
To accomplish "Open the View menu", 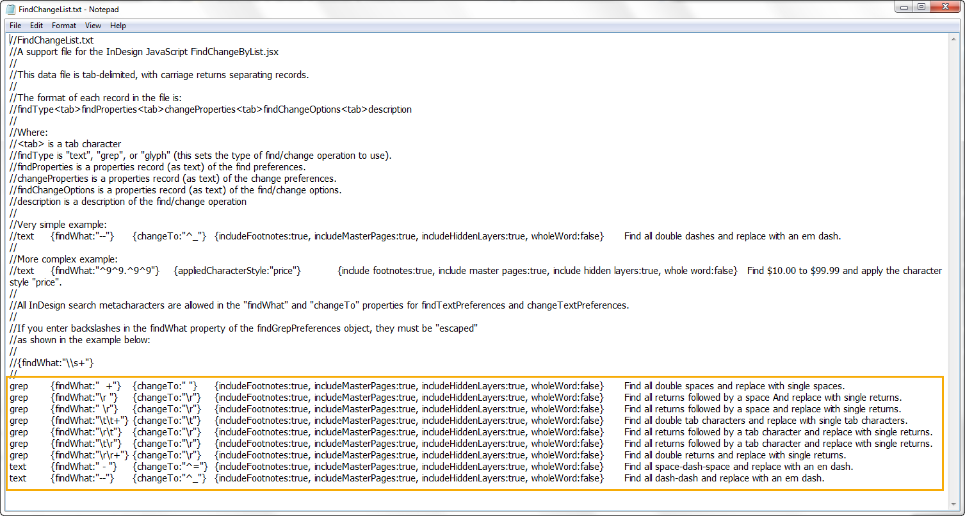I will coord(93,26).
